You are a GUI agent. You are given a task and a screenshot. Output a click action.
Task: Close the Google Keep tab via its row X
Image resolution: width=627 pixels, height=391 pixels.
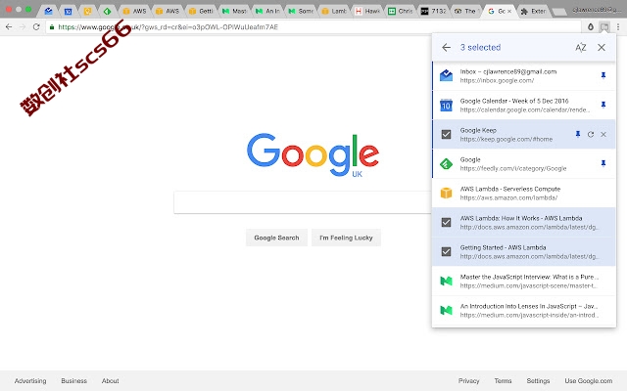click(603, 134)
